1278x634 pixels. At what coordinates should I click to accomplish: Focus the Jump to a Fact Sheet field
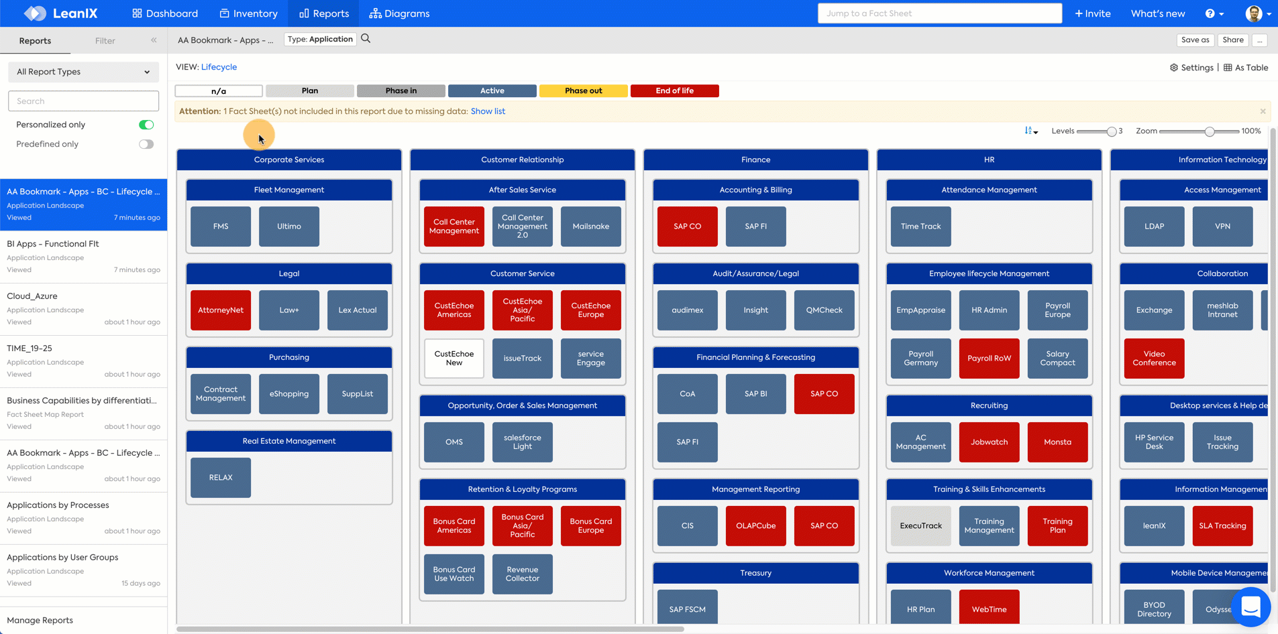tap(939, 13)
